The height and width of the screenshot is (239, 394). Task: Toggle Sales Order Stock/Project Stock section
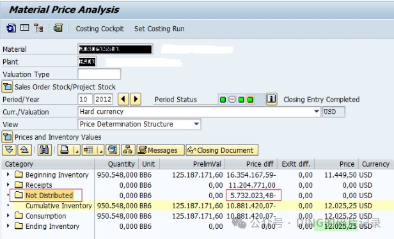7,87
